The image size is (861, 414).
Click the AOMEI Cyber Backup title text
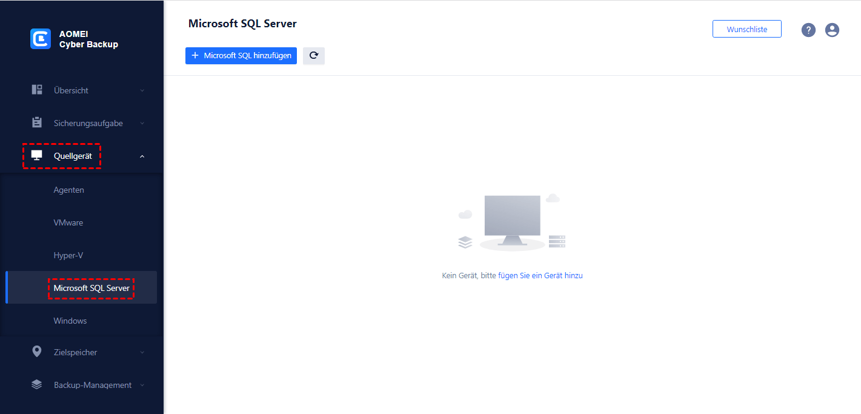click(88, 39)
